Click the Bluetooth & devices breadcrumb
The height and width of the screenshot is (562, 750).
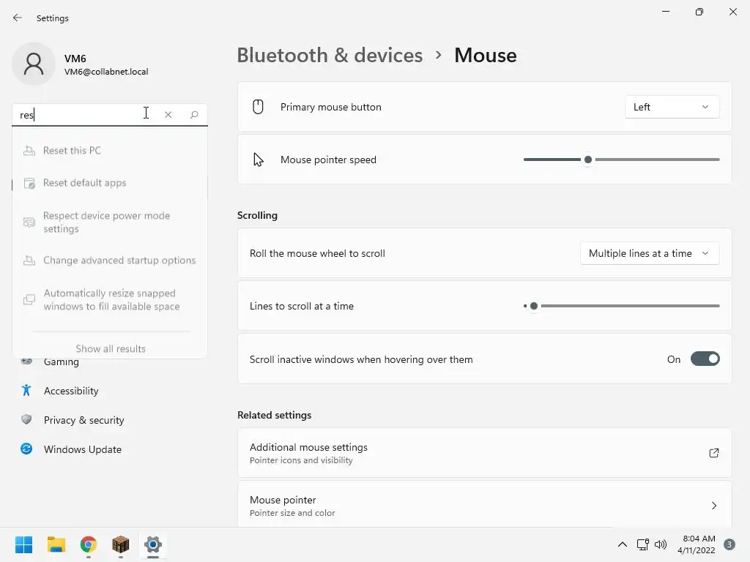tap(330, 56)
